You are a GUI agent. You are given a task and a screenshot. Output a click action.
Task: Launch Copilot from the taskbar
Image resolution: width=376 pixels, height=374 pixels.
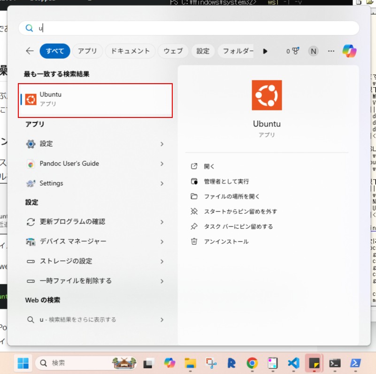point(169,363)
